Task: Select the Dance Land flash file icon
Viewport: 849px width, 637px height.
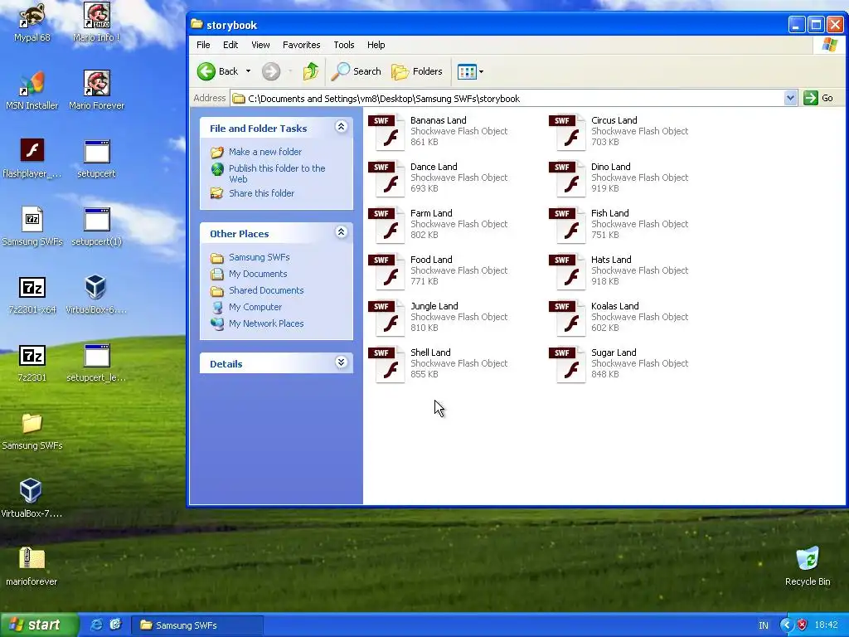Action: pyautogui.click(x=387, y=178)
